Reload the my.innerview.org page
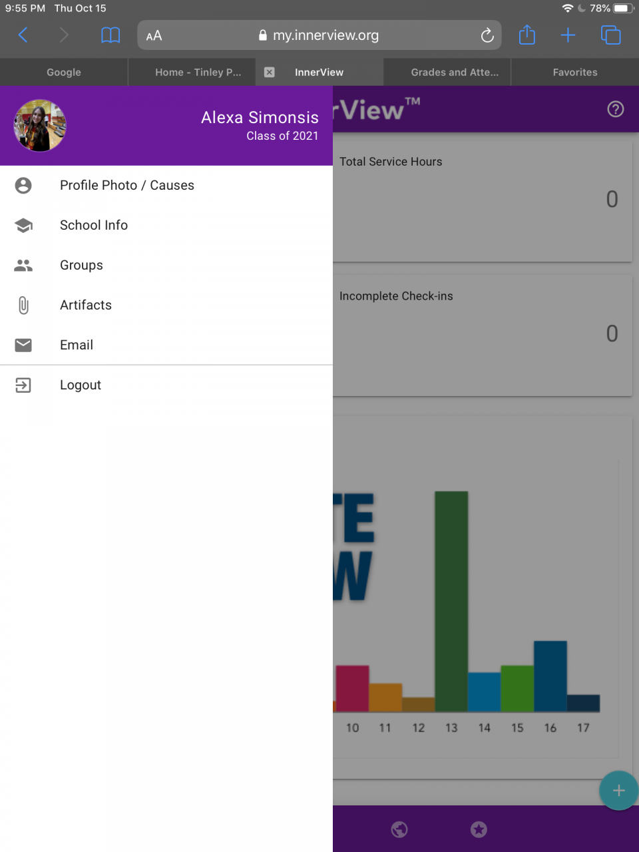The width and height of the screenshot is (639, 852). pos(487,35)
